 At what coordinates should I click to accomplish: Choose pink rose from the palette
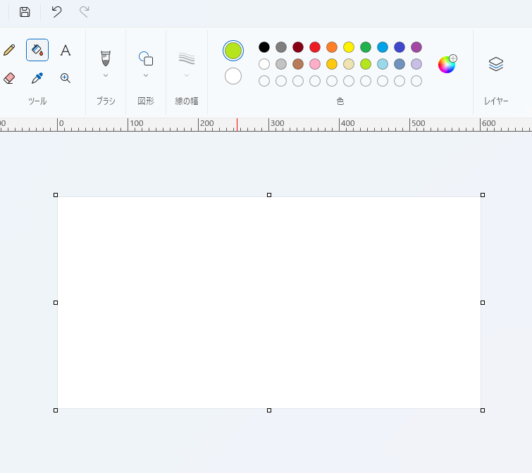tap(315, 64)
